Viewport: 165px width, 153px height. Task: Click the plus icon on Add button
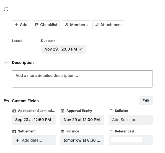pos(17,25)
